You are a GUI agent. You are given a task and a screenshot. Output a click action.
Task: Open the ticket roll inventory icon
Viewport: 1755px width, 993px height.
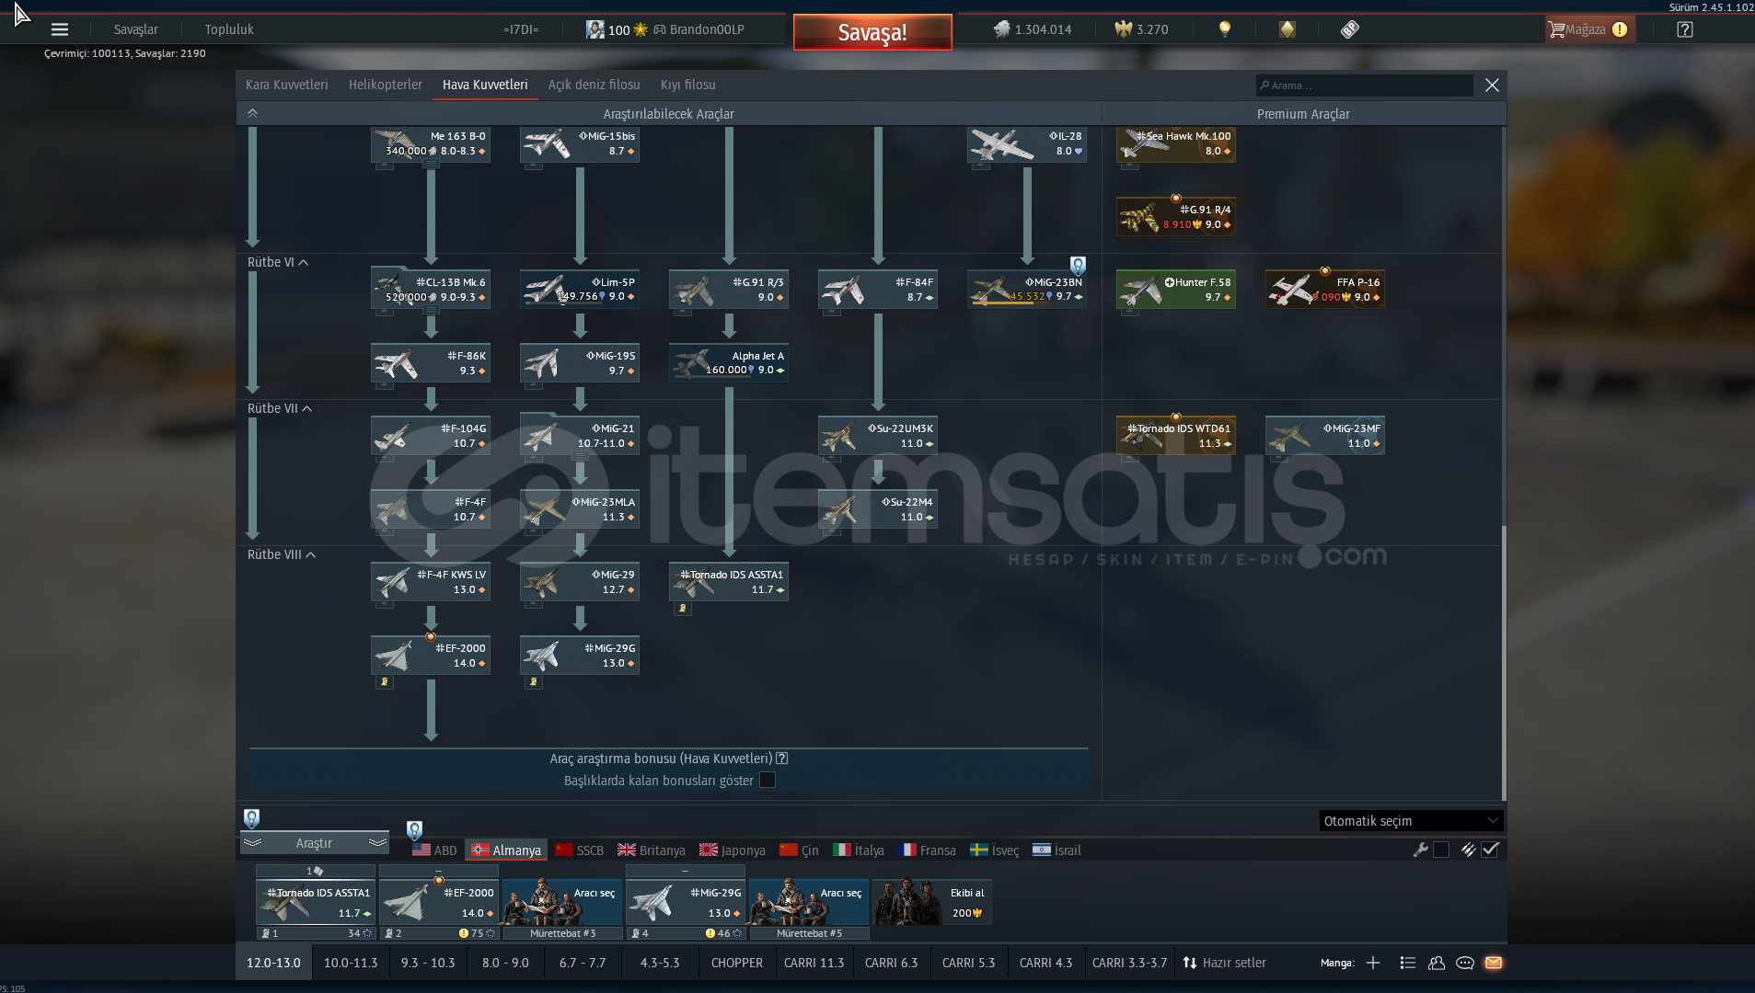click(1349, 29)
